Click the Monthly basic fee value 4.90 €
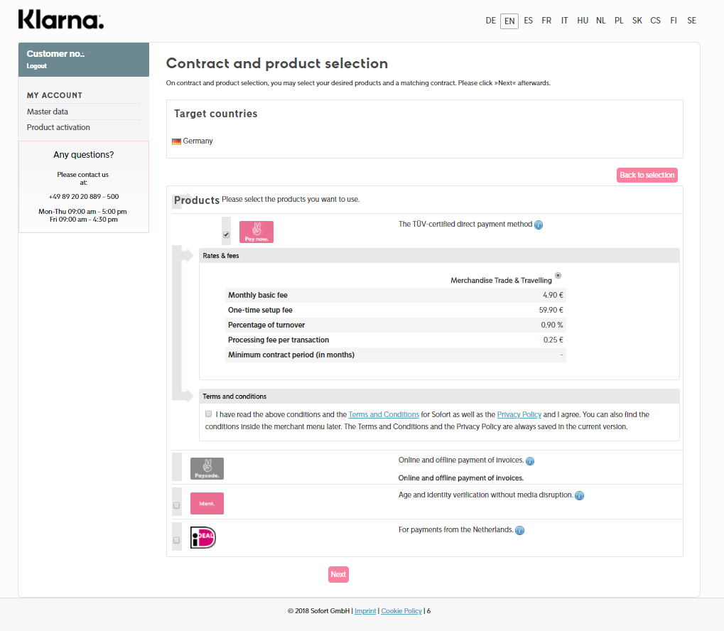The width and height of the screenshot is (724, 631). 553,295
